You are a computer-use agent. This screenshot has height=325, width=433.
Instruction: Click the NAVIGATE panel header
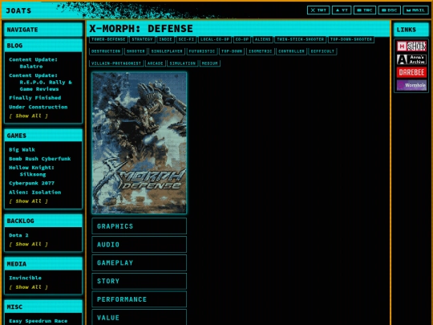pyautogui.click(x=43, y=30)
